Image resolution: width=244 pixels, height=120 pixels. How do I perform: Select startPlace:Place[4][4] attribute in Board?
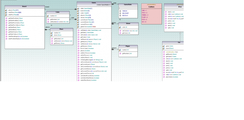15,12
